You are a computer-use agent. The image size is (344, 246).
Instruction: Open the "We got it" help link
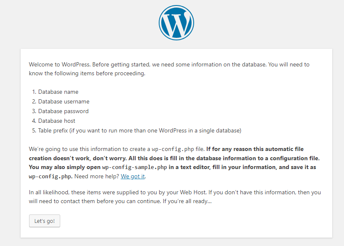[133, 176]
